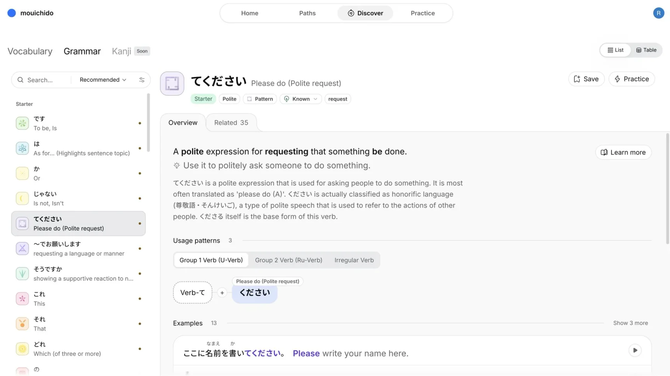Click the Polite tag
The height and width of the screenshot is (376, 670).
coord(229,99)
